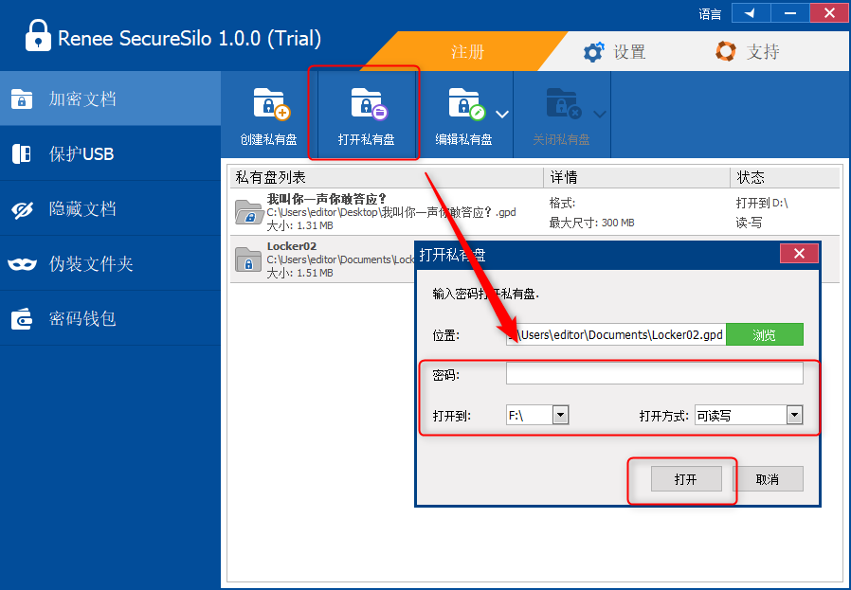Go to 隐藏文档 in the sidebar
Image resolution: width=851 pixels, height=590 pixels.
[x=110, y=208]
